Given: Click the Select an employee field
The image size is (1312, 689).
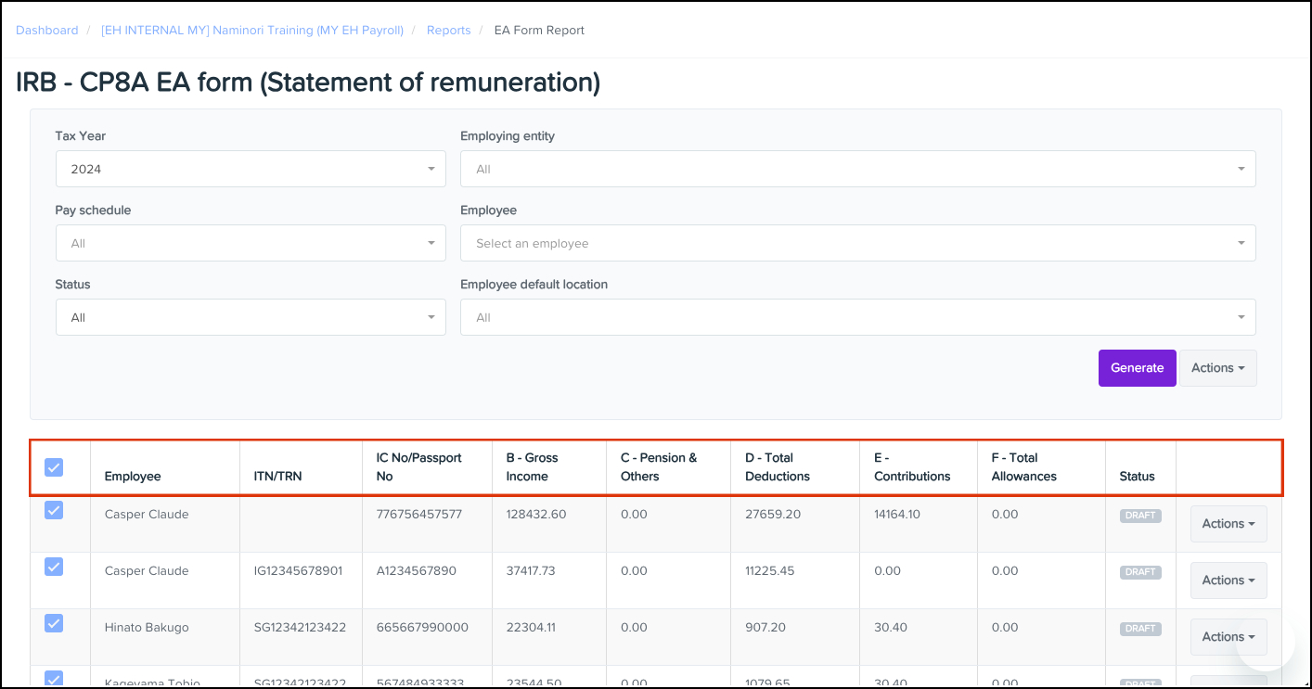Looking at the screenshot, I should coord(857,243).
